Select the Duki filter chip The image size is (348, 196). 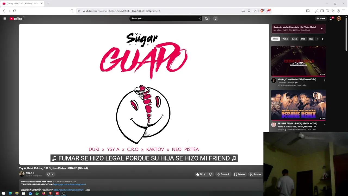click(x=303, y=39)
